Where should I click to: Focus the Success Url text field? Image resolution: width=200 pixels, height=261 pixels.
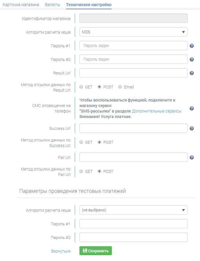133,128
